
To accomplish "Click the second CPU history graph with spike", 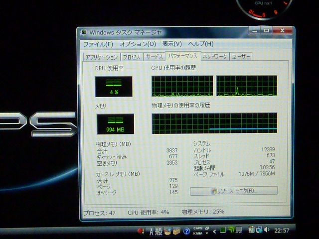I will pyautogui.click(x=247, y=86).
